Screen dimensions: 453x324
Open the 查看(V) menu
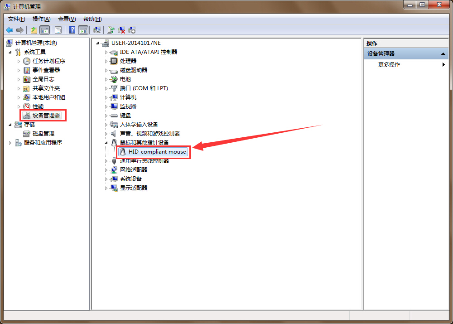(x=67, y=19)
